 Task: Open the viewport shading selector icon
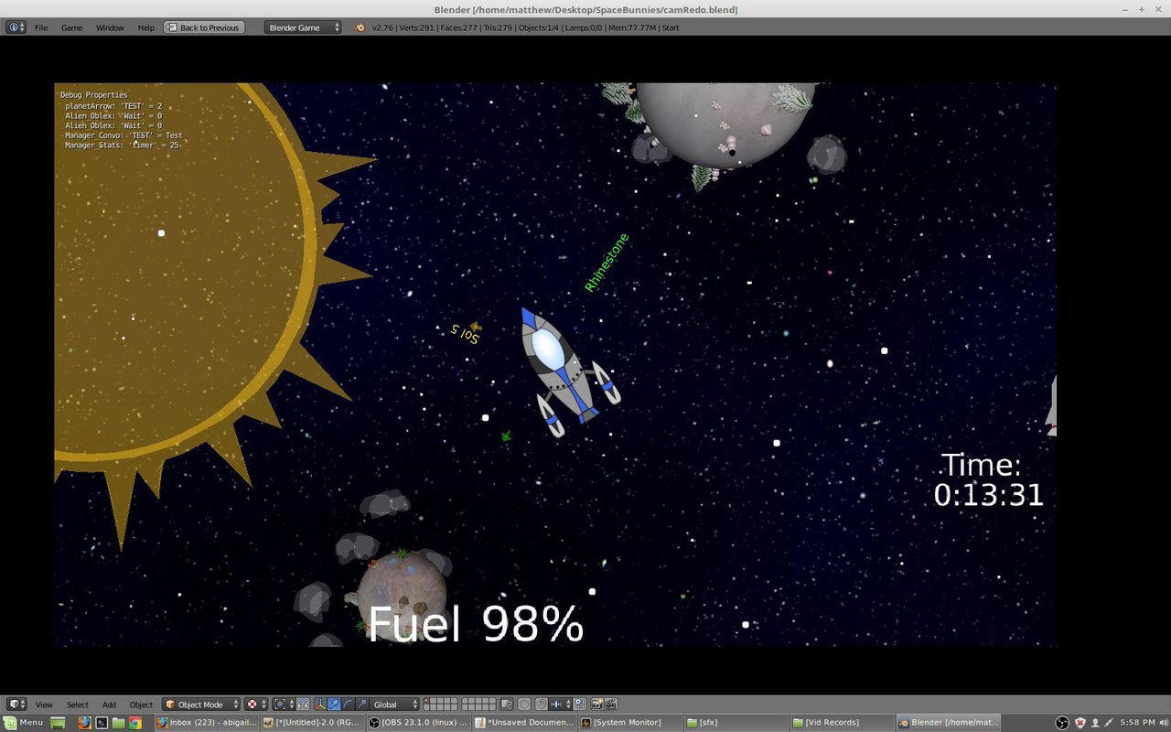[x=256, y=705]
